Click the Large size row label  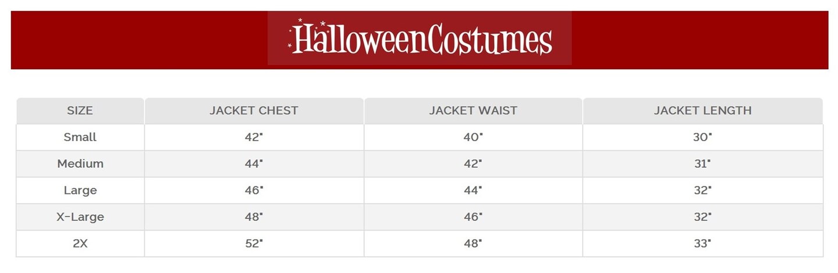pyautogui.click(x=80, y=191)
